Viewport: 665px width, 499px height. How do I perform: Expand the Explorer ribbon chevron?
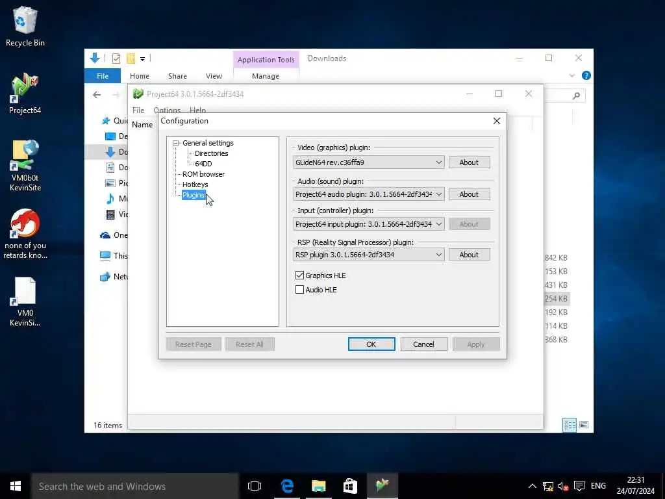point(571,75)
